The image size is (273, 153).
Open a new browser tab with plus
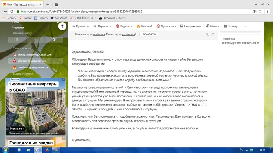(x=48, y=5)
